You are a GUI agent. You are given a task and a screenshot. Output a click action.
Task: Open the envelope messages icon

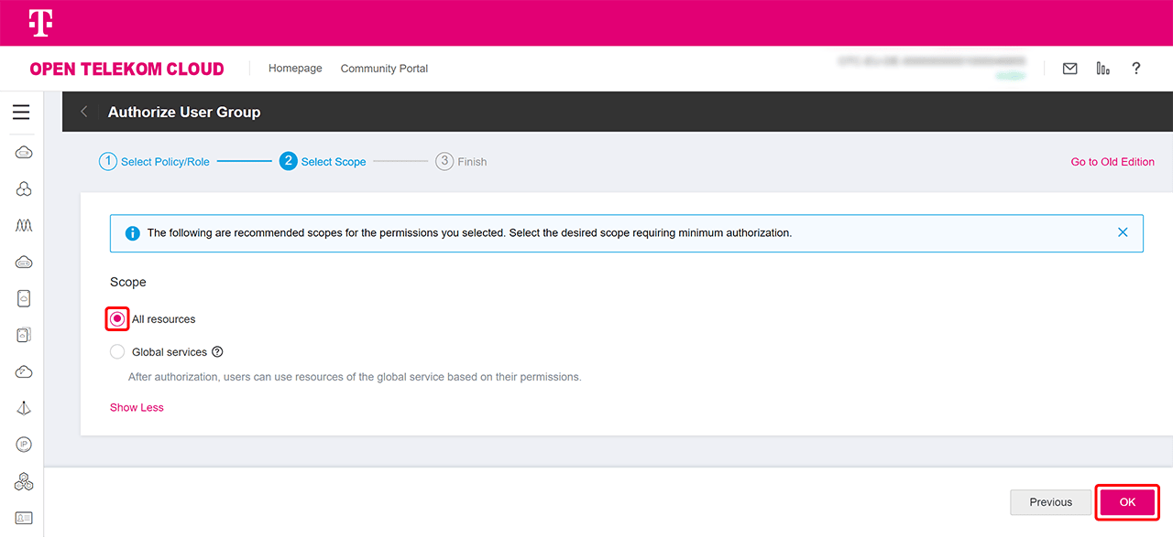tap(1069, 69)
